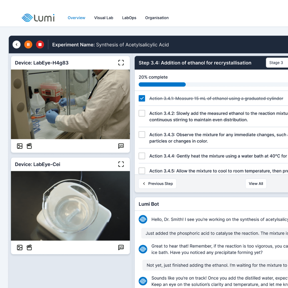Screen dimensions: 288x288
Task: Capture image from LabEye-Cei camera
Action: (x=20, y=247)
